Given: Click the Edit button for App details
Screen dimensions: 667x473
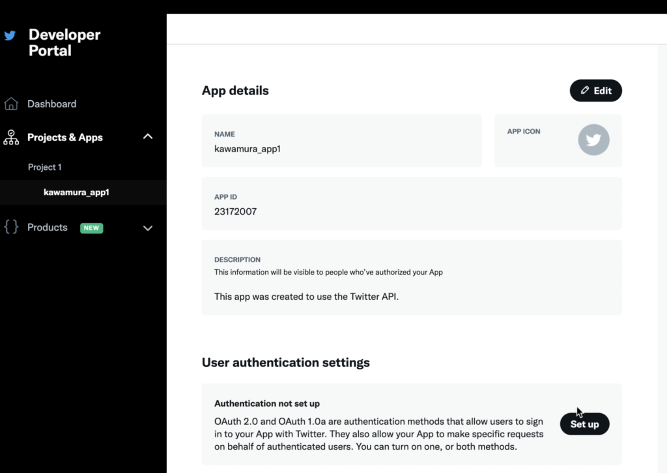Looking at the screenshot, I should tap(595, 90).
